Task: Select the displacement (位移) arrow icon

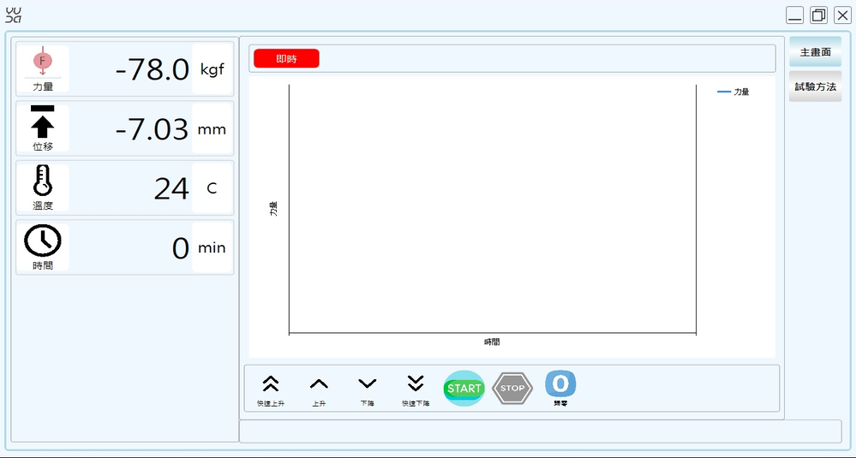Action: [43, 122]
